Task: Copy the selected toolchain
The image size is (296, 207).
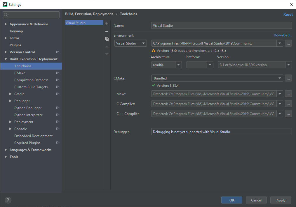Action: pos(107,39)
